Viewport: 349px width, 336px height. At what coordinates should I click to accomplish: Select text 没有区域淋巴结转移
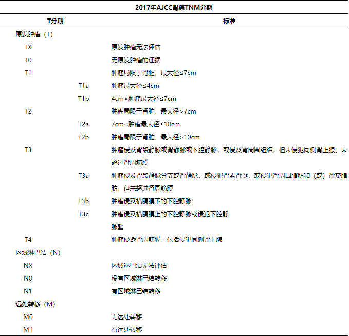click(139, 278)
